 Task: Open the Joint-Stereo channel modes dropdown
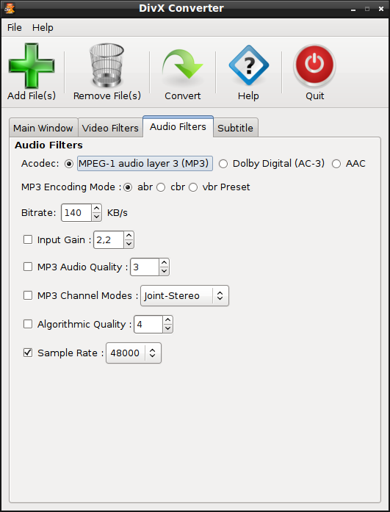point(185,296)
